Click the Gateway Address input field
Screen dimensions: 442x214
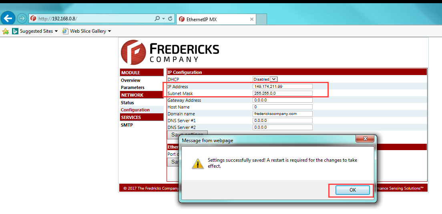(283, 100)
